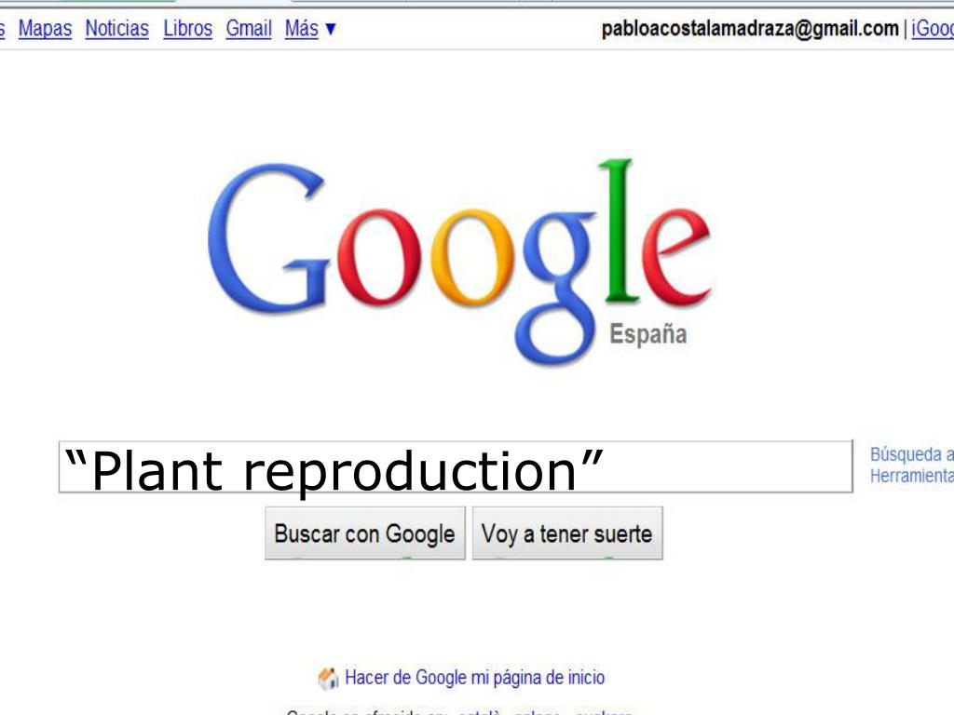The image size is (954, 715).
Task: Click the house icon near the homepage link
Action: tap(328, 678)
